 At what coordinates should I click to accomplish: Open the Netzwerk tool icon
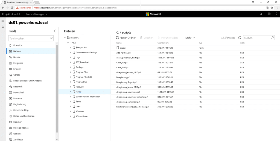(x=10, y=87)
